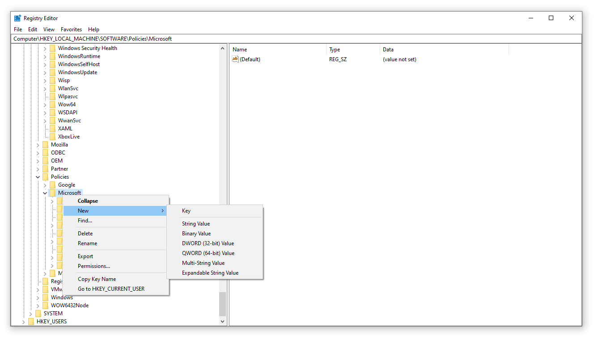Click the SYSTEM folder icon
Image resolution: width=594 pixels, height=343 pixels.
(x=38, y=314)
